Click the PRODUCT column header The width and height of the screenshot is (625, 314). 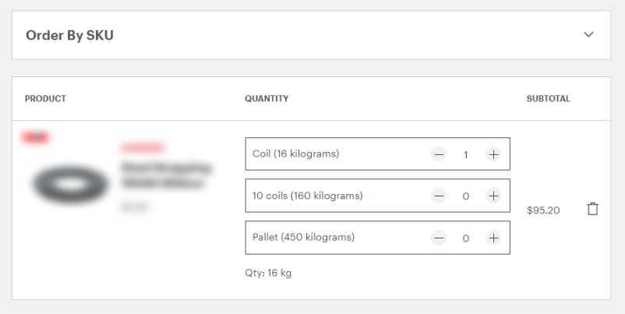pyautogui.click(x=45, y=99)
